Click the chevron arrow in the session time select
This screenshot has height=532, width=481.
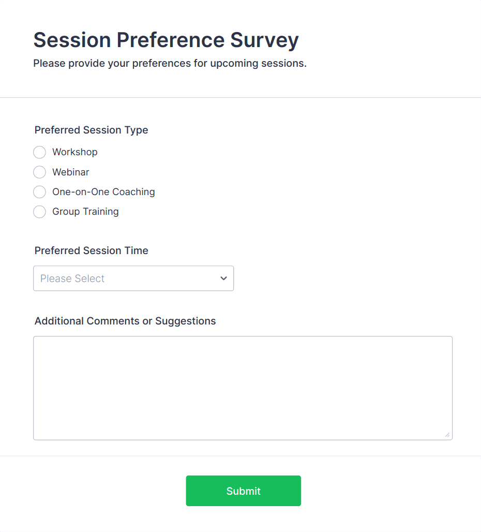[223, 278]
